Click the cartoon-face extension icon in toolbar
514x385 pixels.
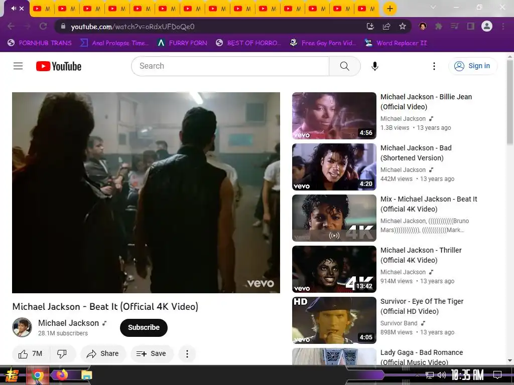(423, 26)
